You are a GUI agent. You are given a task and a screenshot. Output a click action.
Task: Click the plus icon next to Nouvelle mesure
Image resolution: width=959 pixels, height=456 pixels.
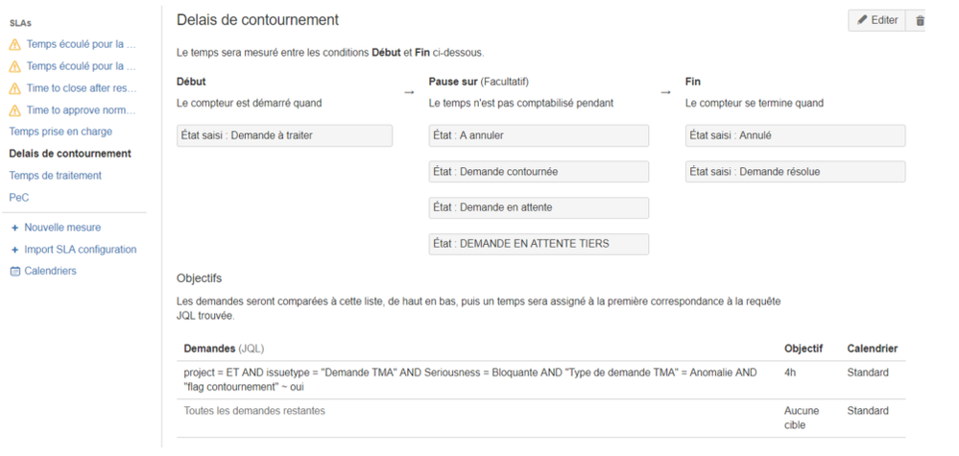point(15,228)
